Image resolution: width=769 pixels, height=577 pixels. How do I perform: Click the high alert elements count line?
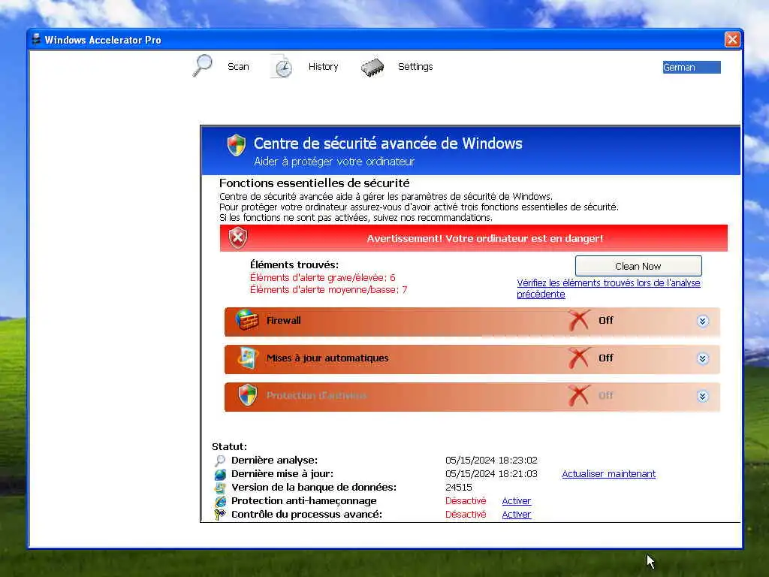coord(323,278)
